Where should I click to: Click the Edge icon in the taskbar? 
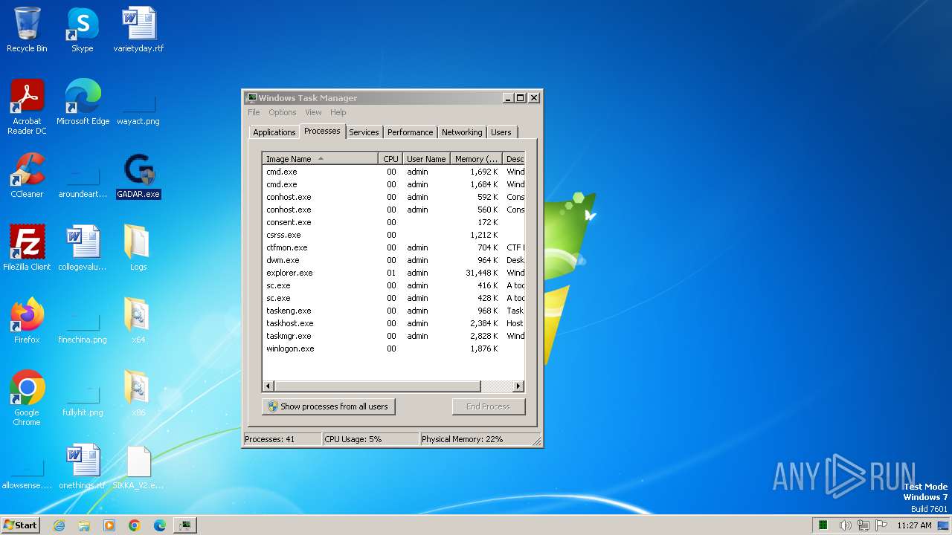(x=160, y=525)
